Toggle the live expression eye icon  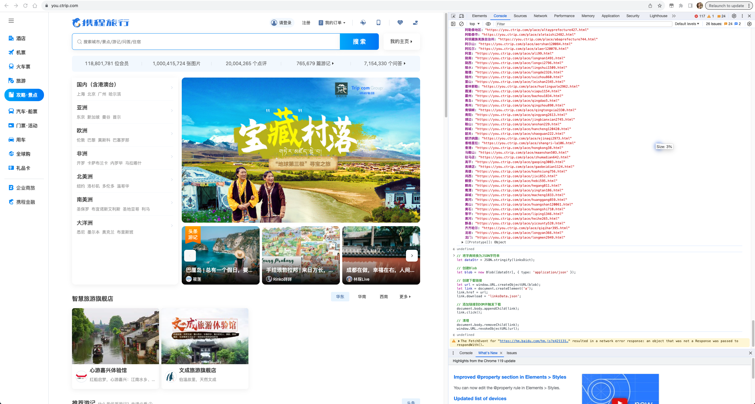point(488,24)
